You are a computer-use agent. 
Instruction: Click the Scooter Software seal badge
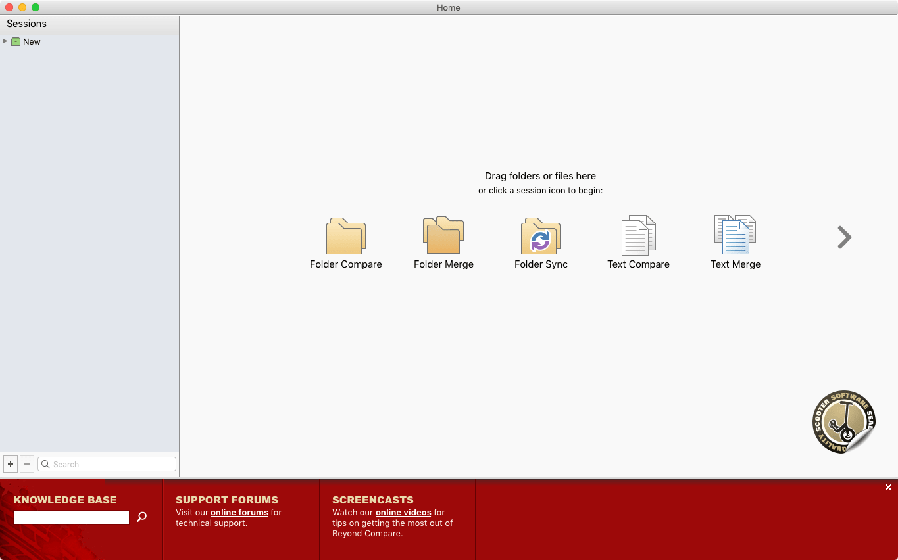(843, 422)
